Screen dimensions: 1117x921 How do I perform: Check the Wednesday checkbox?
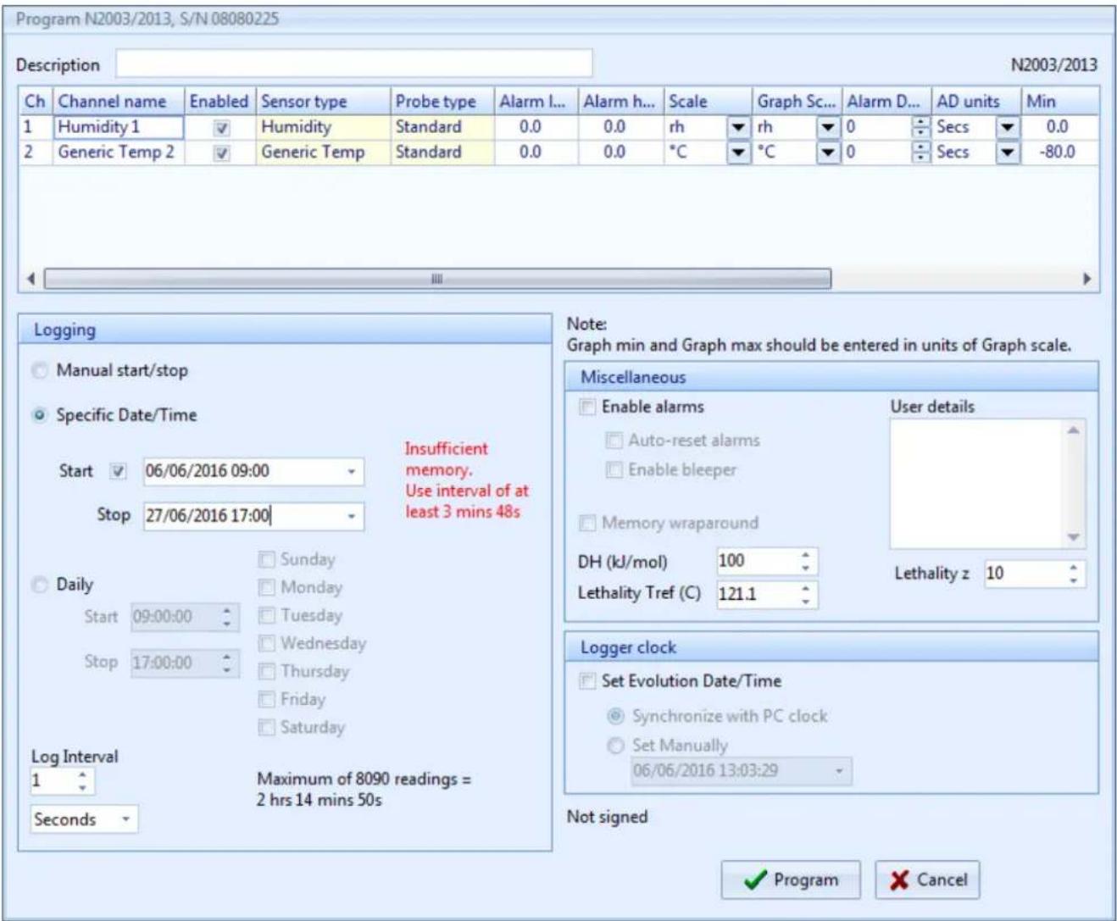coord(267,643)
